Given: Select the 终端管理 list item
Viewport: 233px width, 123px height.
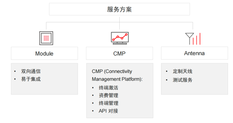Looking at the screenshot, I should click(x=108, y=103).
